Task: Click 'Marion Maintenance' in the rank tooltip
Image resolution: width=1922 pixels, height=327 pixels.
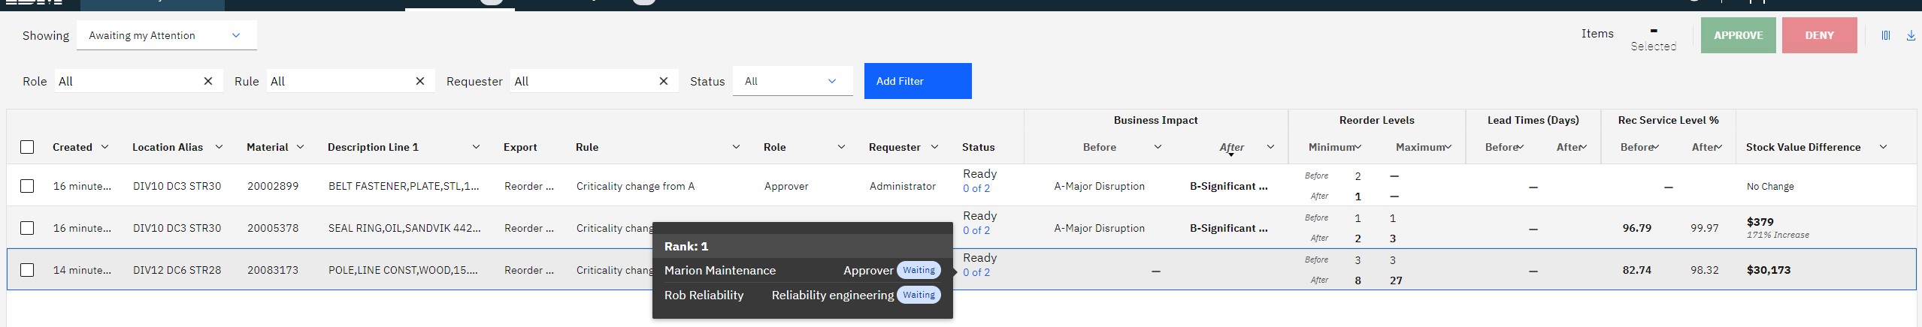Action: [720, 270]
